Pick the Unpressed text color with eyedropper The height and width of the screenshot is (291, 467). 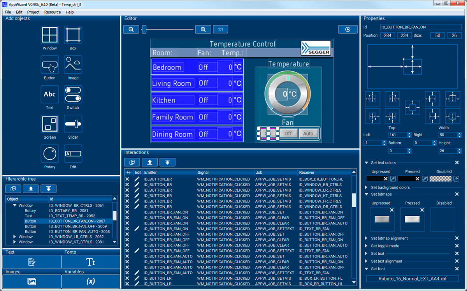[393, 179]
